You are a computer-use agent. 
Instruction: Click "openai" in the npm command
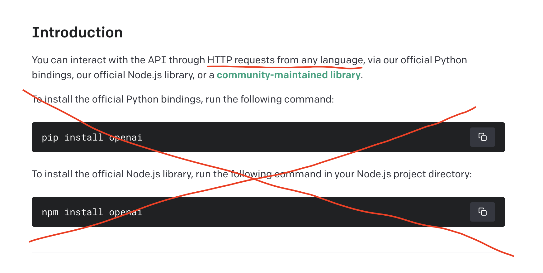point(126,213)
